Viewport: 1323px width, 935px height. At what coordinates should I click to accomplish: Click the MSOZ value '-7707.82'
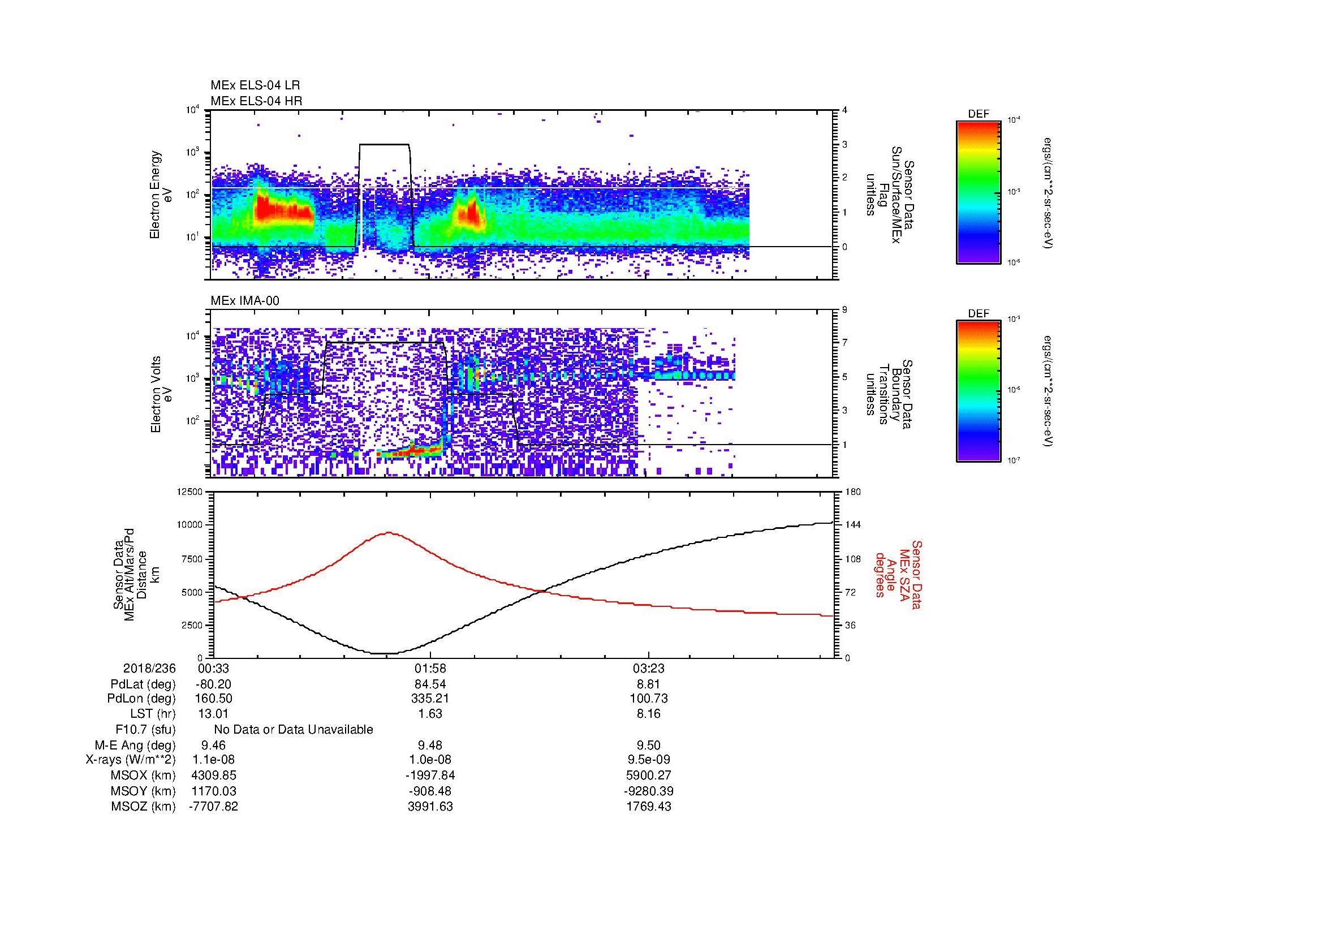(x=214, y=807)
